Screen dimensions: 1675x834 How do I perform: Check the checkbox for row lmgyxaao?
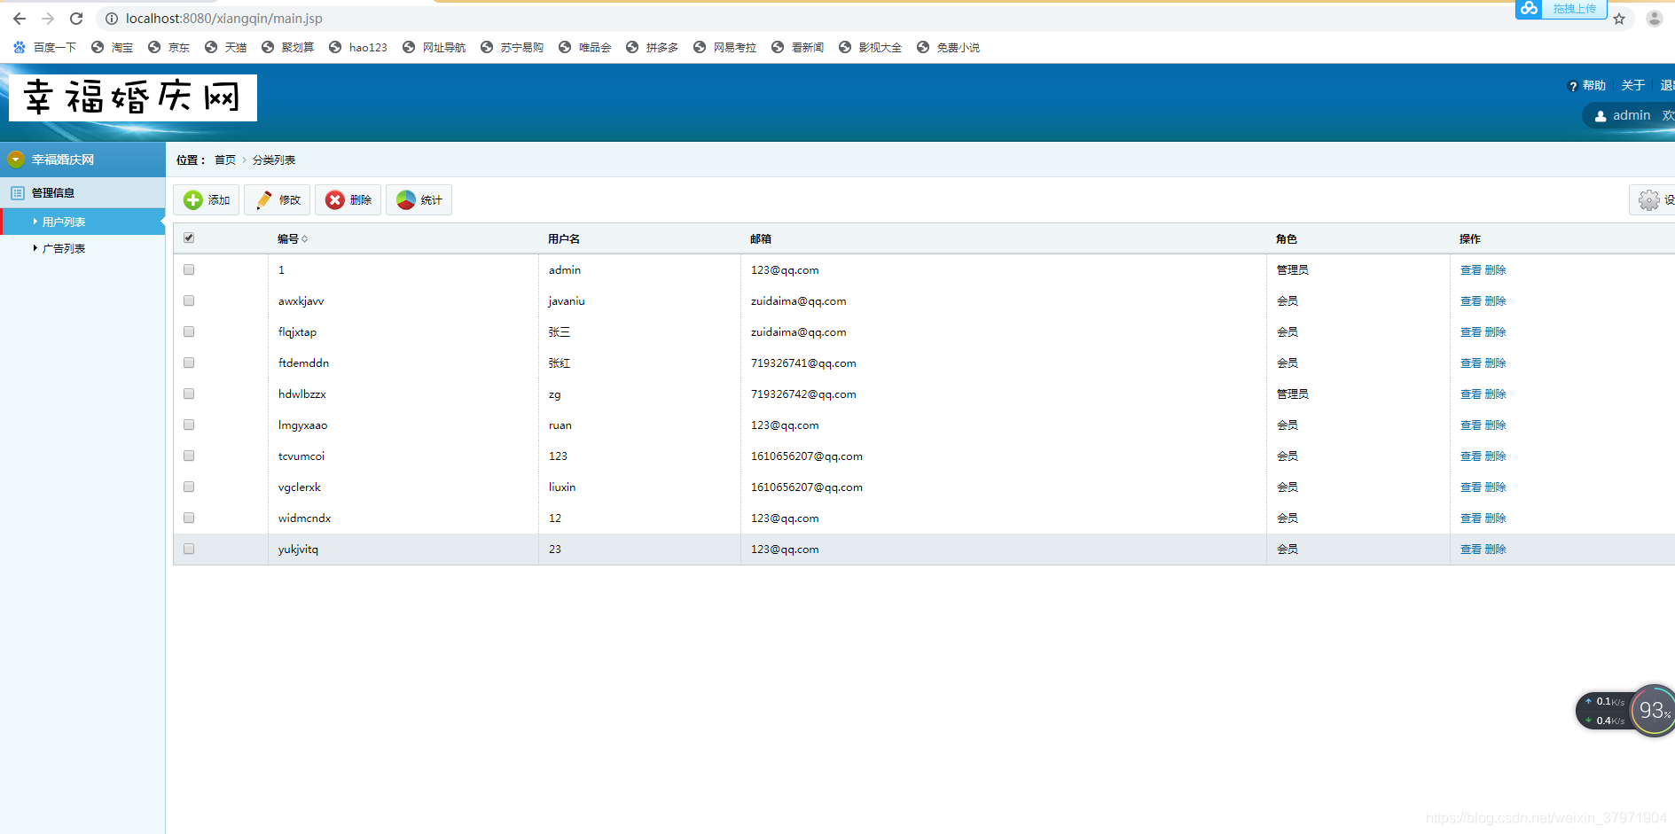point(189,425)
